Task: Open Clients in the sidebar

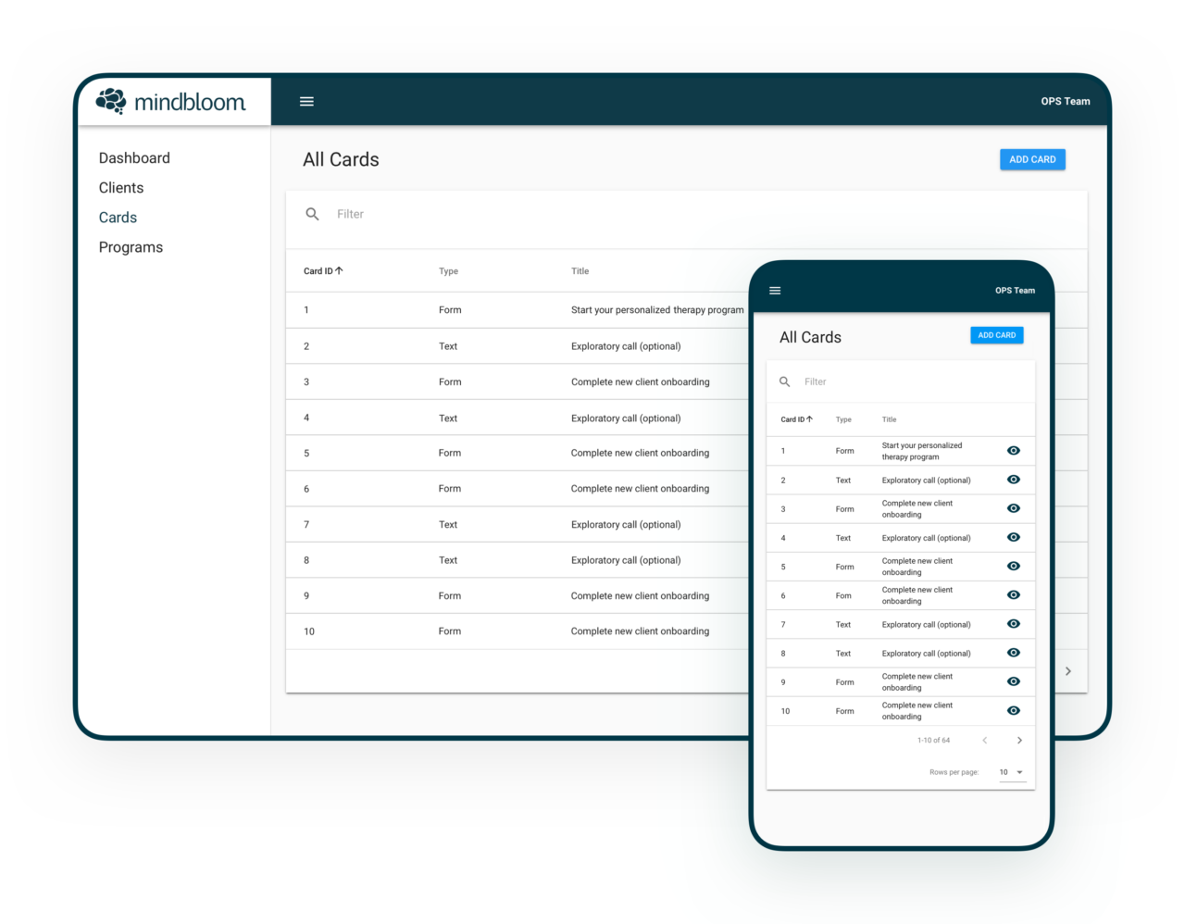Action: click(x=121, y=188)
